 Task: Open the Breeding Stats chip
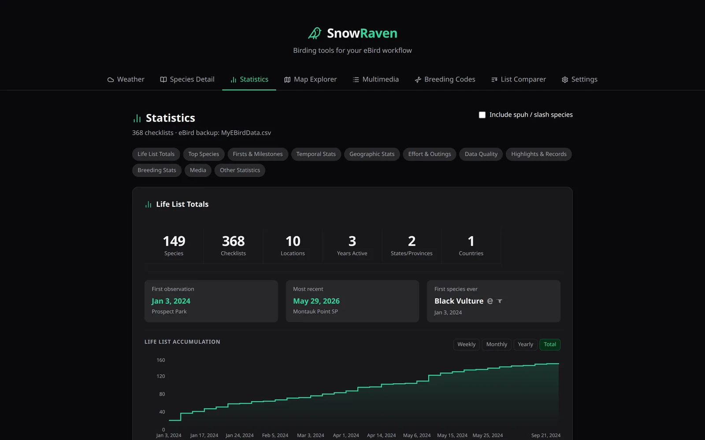pyautogui.click(x=157, y=170)
